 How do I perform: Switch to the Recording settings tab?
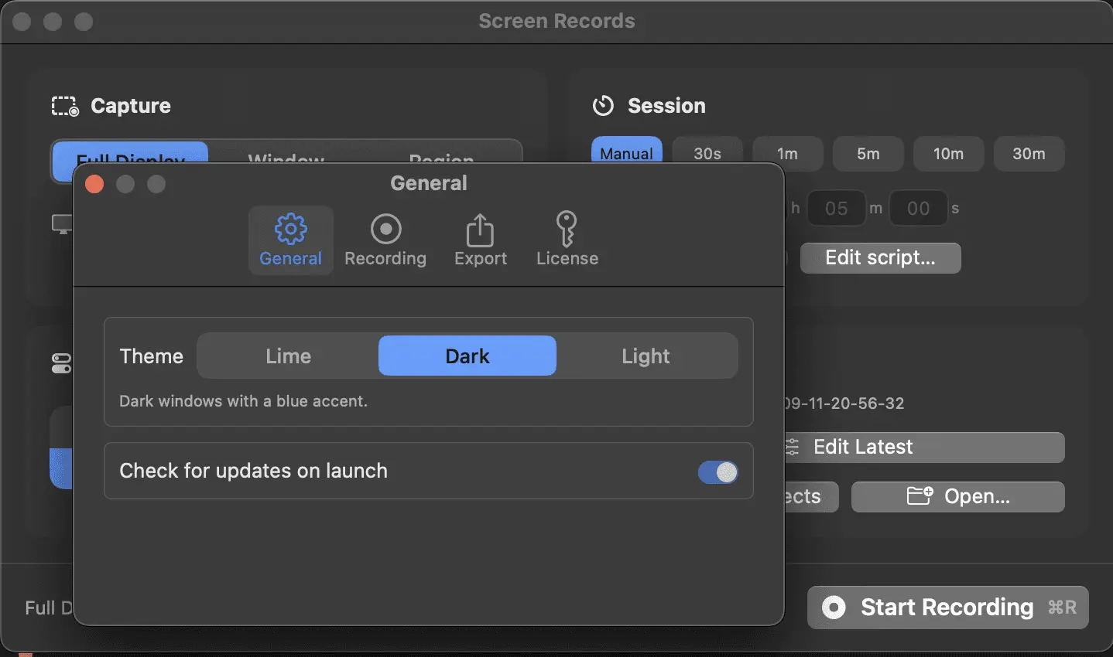385,240
